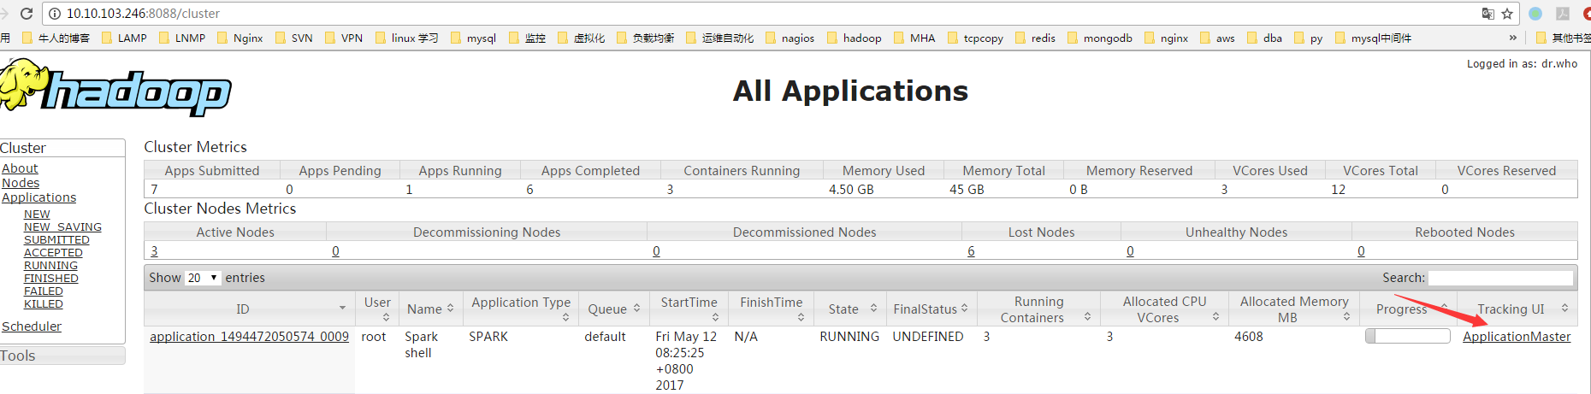Sort by Application Type column

click(x=521, y=309)
